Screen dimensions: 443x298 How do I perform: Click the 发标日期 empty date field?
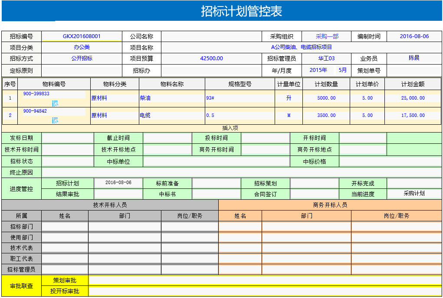point(67,138)
